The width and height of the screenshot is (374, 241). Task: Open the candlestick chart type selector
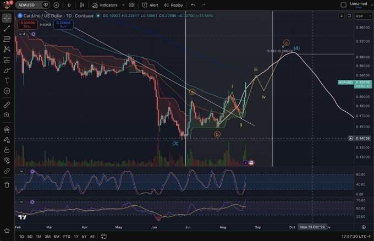(82, 5)
